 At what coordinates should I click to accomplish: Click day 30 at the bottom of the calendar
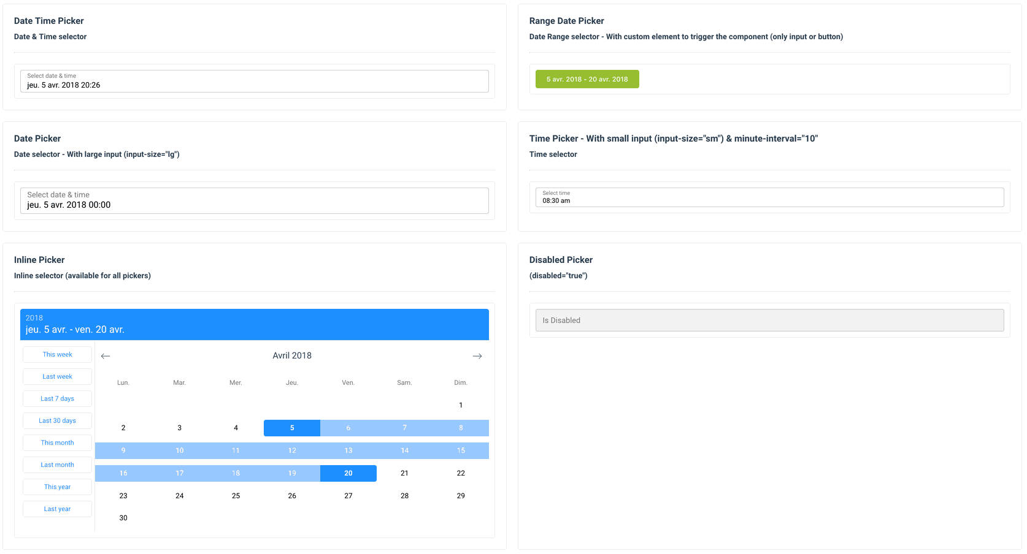(x=123, y=517)
